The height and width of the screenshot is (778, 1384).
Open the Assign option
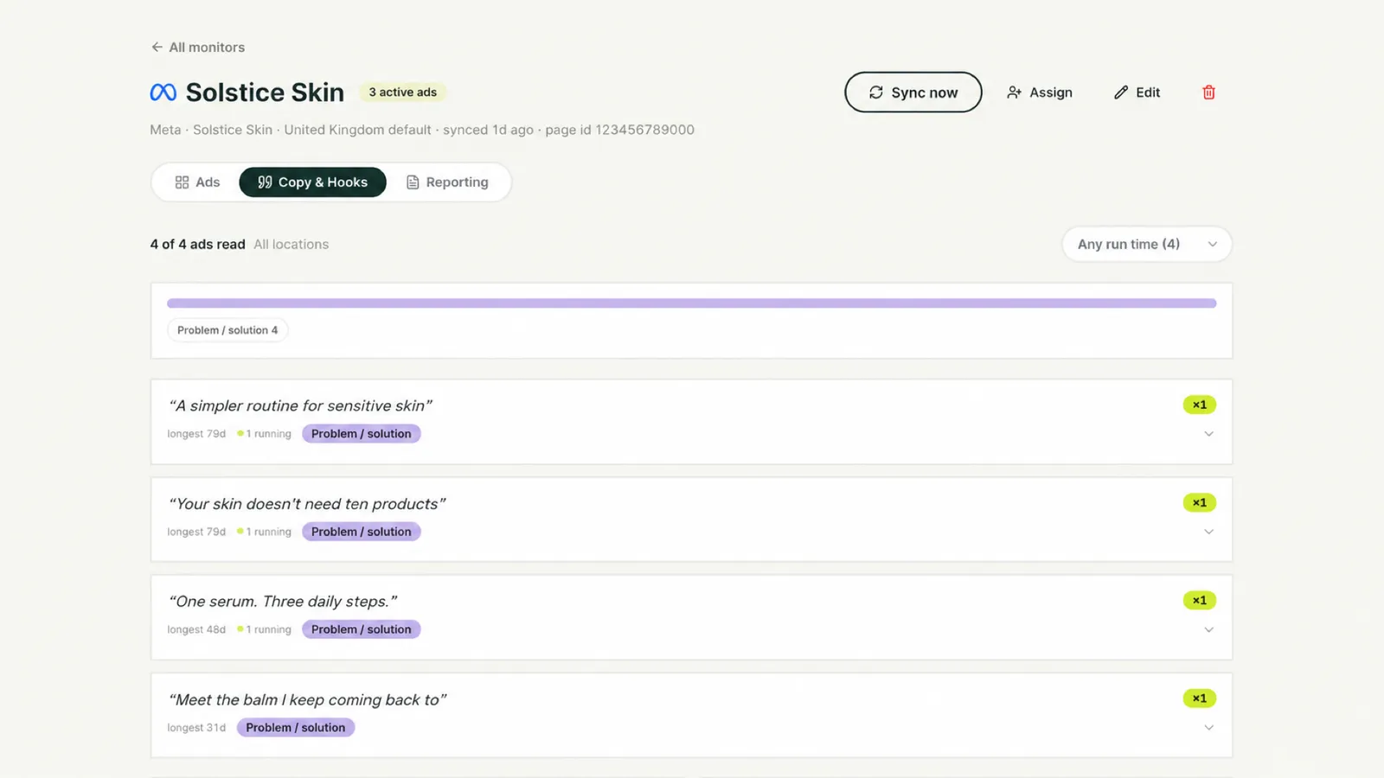click(x=1040, y=92)
